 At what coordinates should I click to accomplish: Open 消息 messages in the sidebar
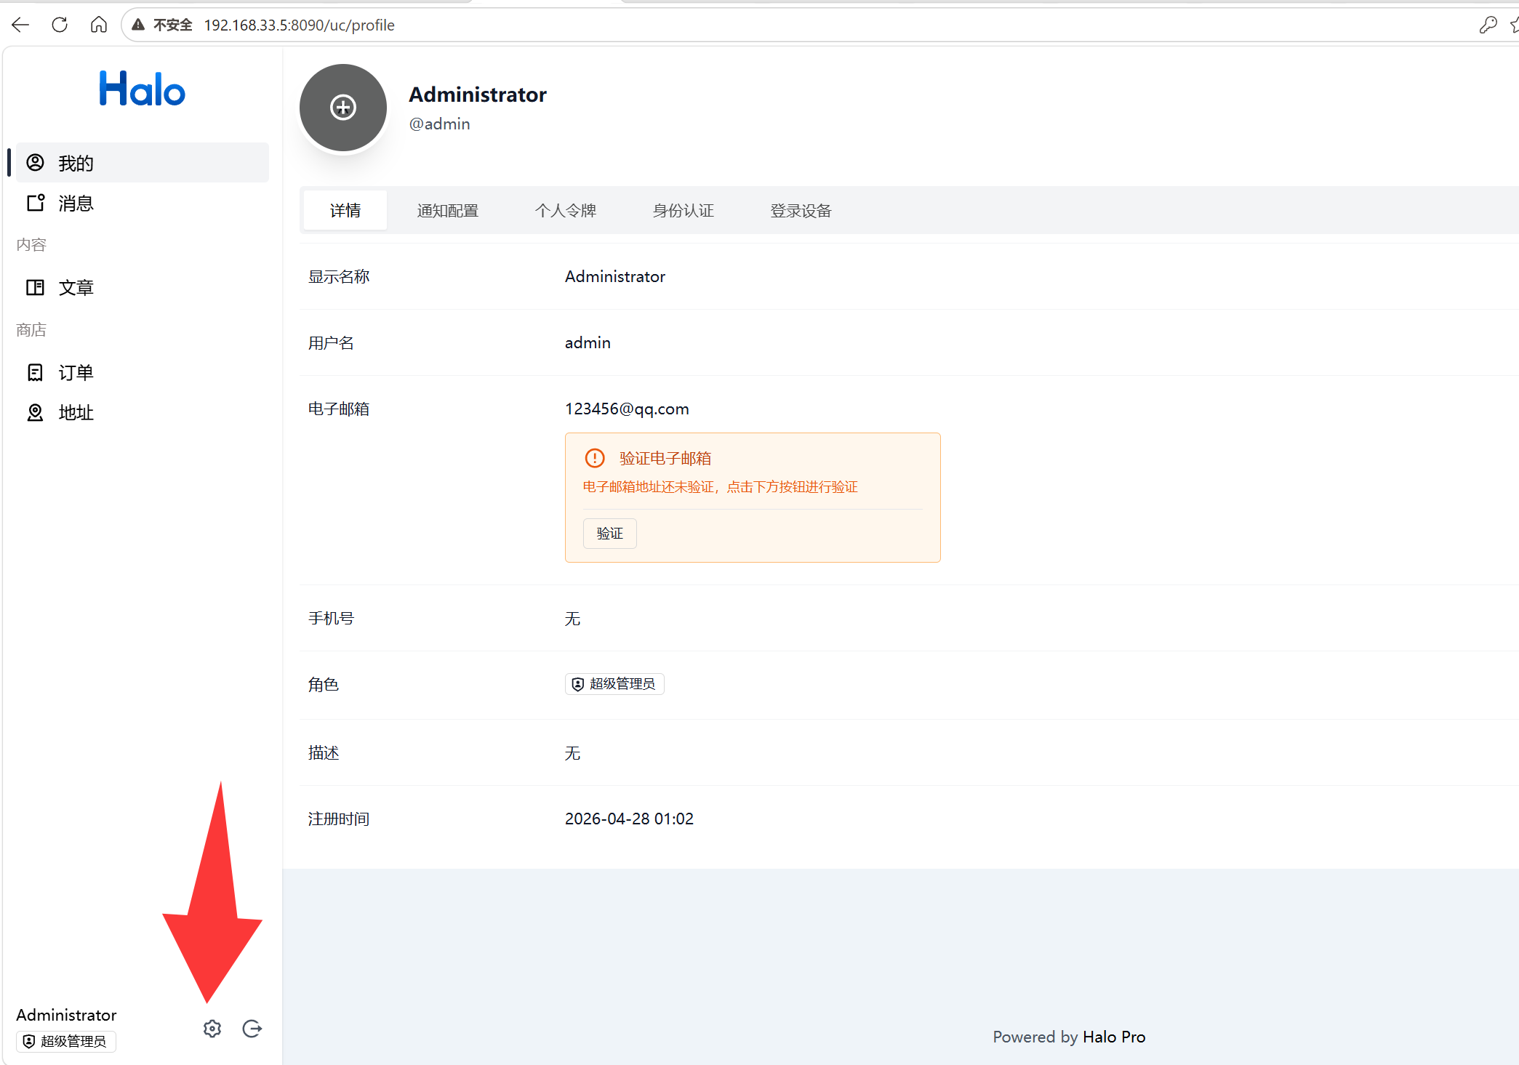(76, 204)
